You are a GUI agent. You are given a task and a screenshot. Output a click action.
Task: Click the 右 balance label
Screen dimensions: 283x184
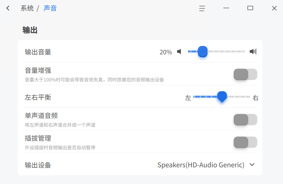[x=255, y=98]
